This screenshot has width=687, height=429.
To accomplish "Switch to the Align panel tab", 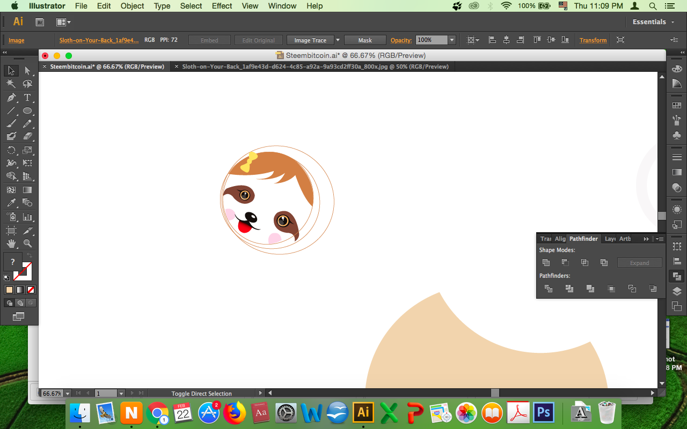I will [560, 239].
